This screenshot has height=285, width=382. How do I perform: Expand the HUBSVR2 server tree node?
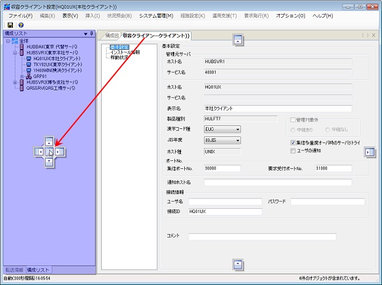(x=15, y=82)
